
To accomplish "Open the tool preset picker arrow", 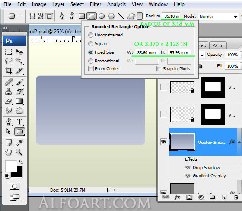I will point(20,16).
